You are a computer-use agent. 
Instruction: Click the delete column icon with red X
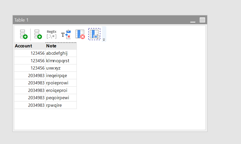coord(80,34)
